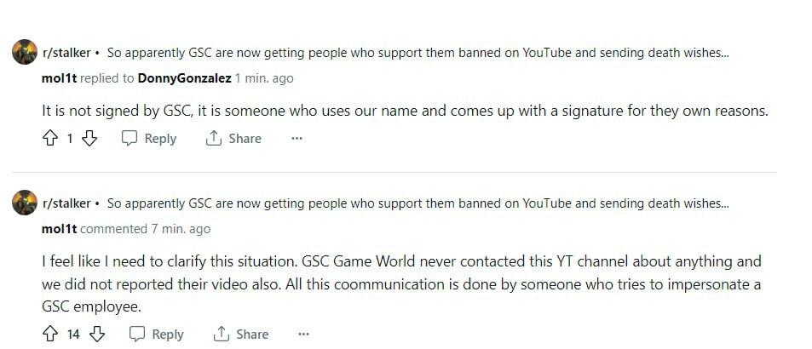Open post title above first comment
The height and width of the screenshot is (349, 812).
[x=418, y=53]
